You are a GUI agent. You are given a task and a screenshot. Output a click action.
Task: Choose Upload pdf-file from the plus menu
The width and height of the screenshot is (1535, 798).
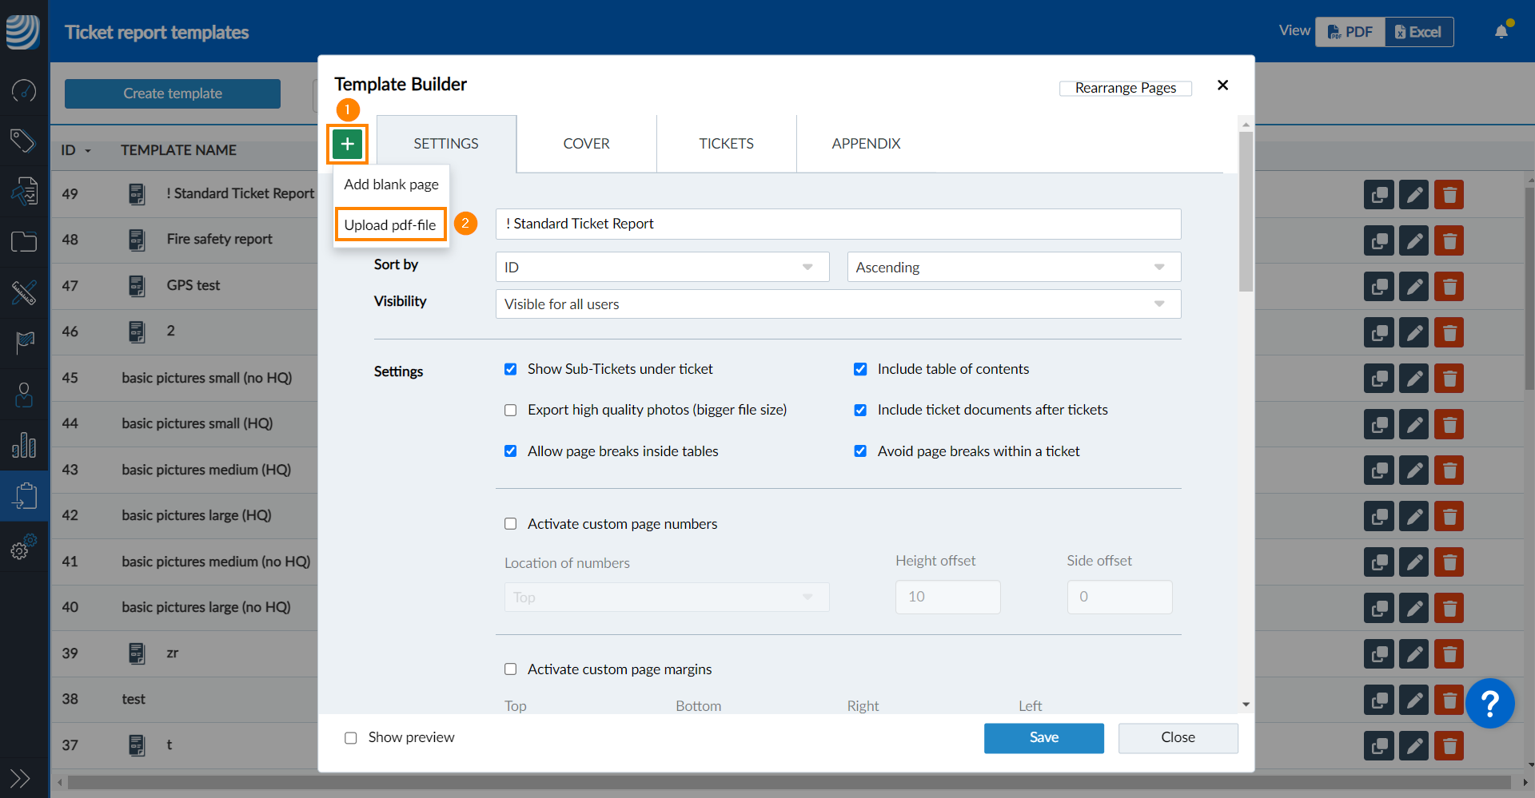tap(390, 224)
